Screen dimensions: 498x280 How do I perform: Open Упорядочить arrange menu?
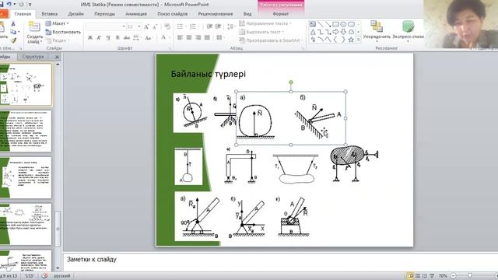(377, 31)
